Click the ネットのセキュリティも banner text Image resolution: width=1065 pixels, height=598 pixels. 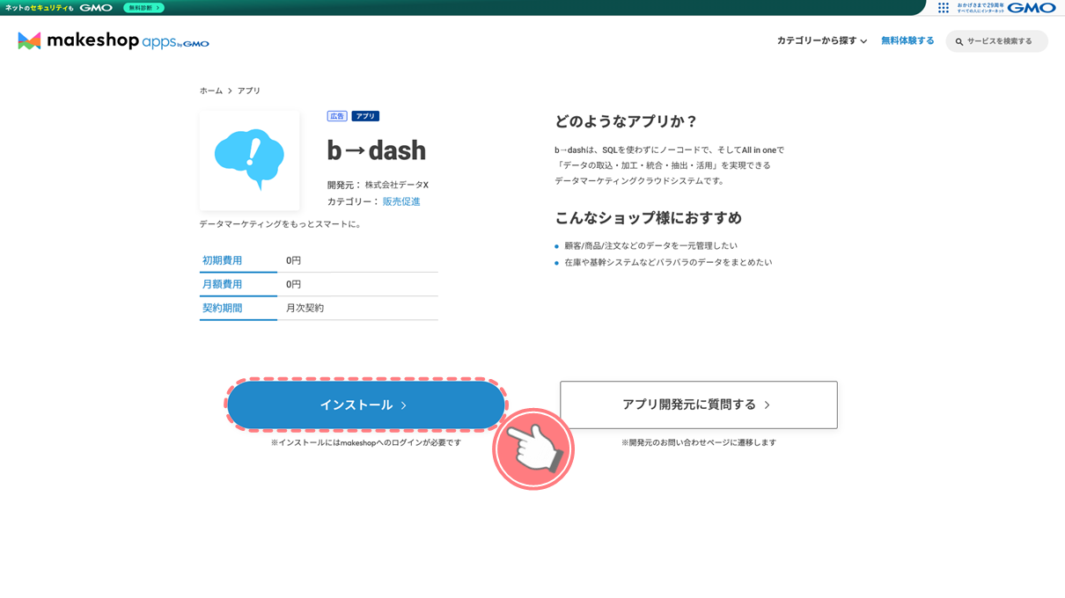[40, 8]
